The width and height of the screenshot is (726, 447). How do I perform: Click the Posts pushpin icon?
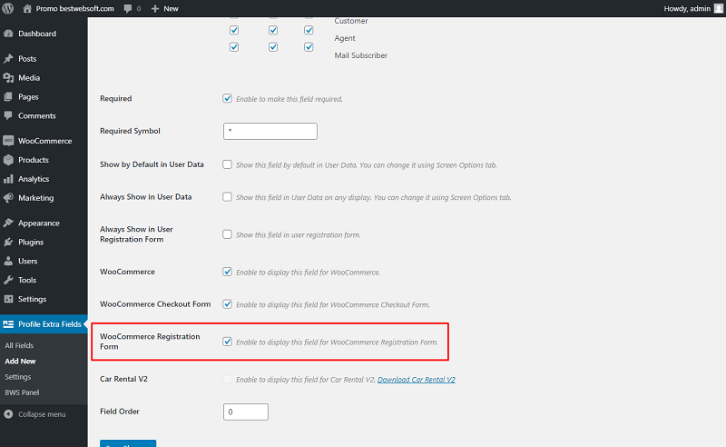pyautogui.click(x=8, y=59)
